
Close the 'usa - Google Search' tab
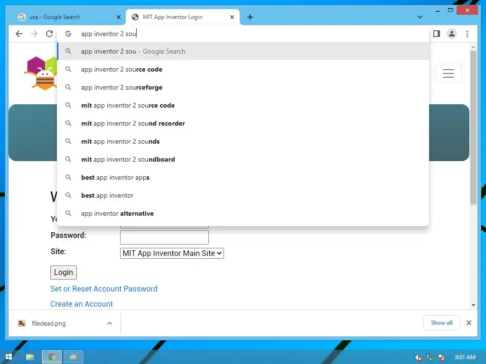pyautogui.click(x=118, y=17)
